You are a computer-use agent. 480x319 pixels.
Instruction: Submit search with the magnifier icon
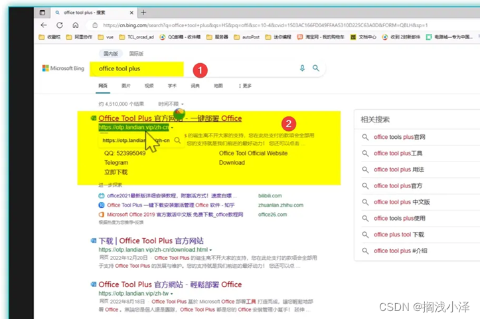[x=316, y=68]
